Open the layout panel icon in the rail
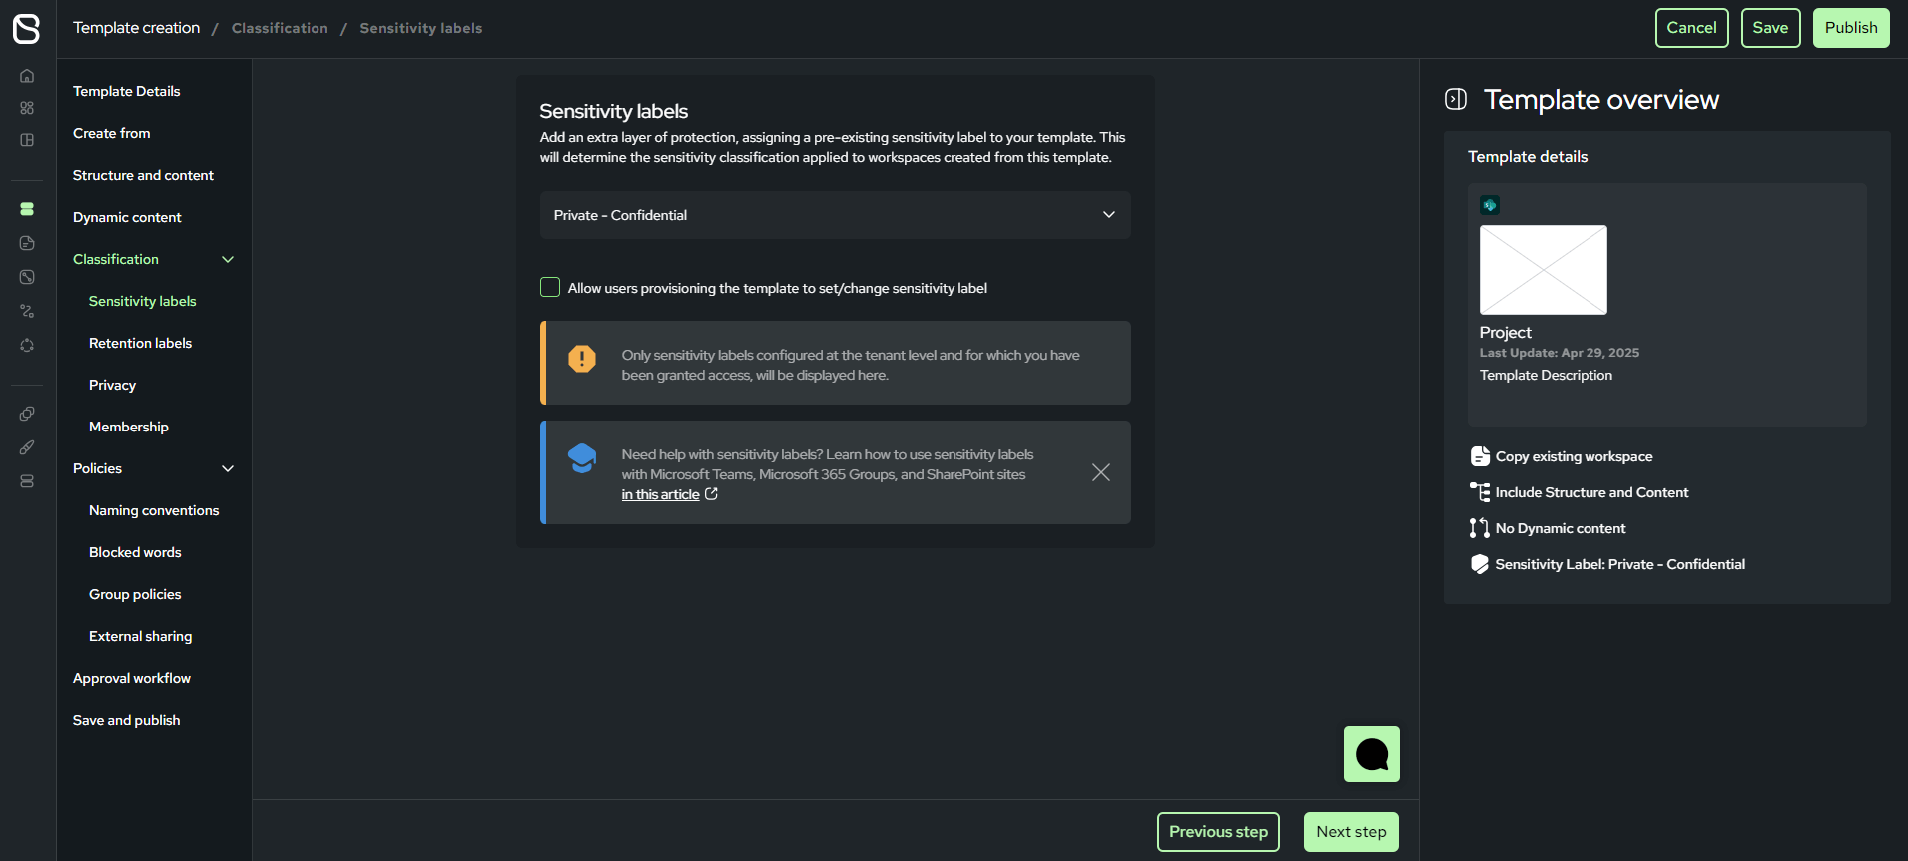The width and height of the screenshot is (1908, 861). 27,140
